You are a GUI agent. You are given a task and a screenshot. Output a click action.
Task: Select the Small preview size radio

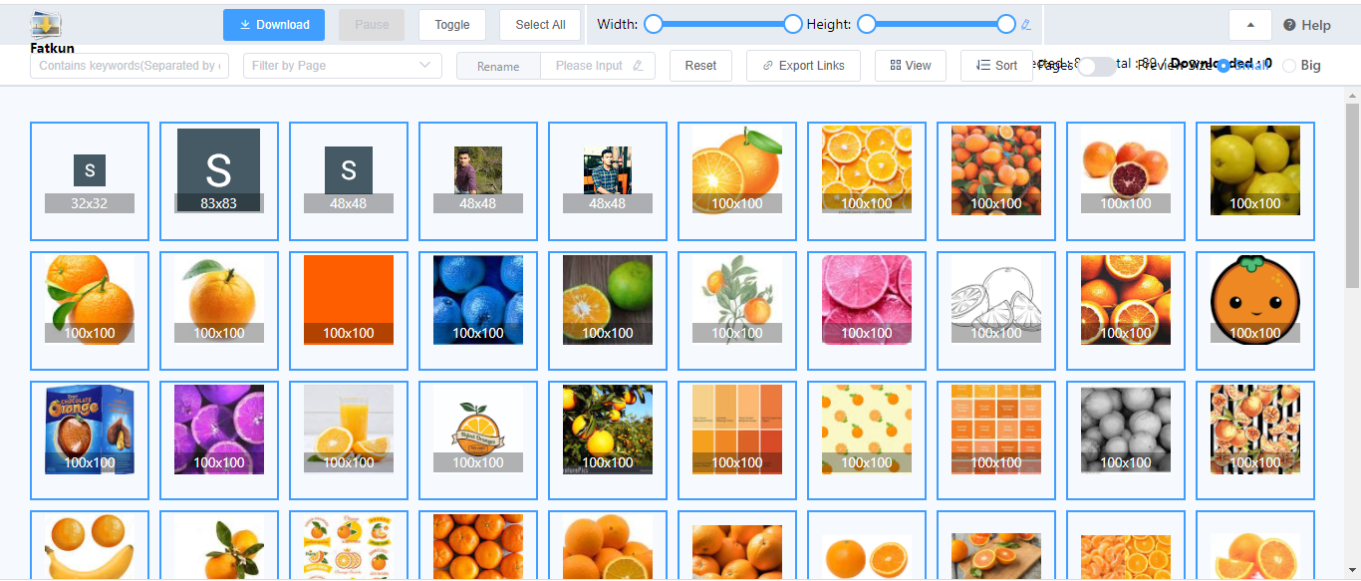point(1224,66)
